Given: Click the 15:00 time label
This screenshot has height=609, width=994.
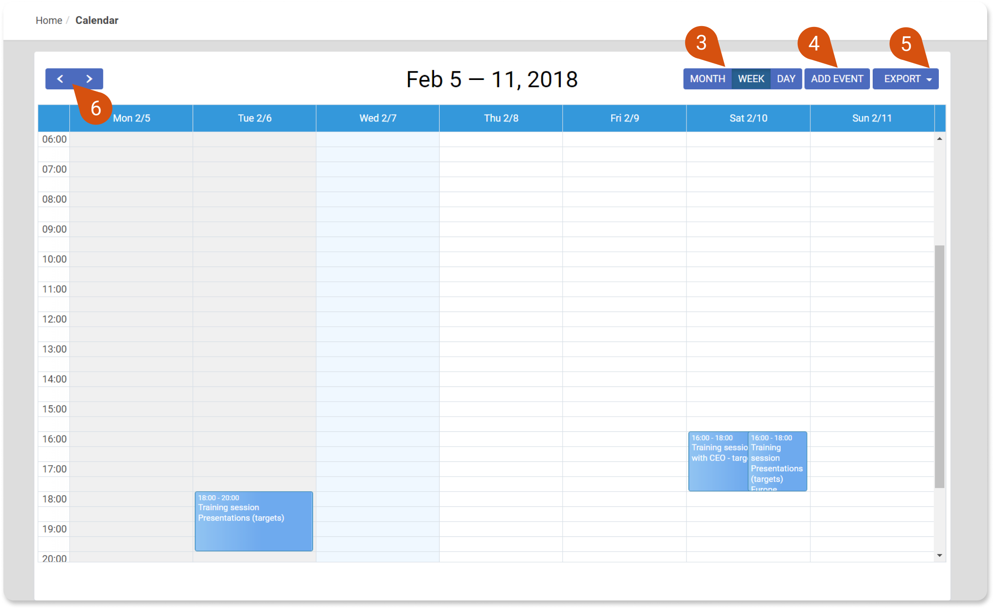Looking at the screenshot, I should coord(54,409).
